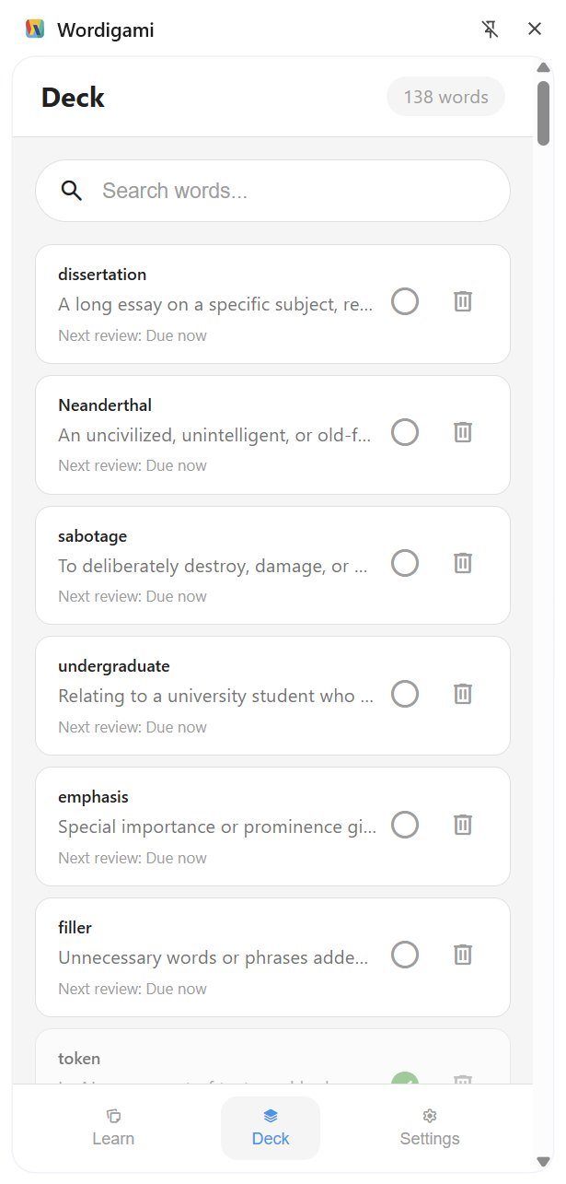
Task: Click the unpin icon in header
Action: (x=491, y=29)
